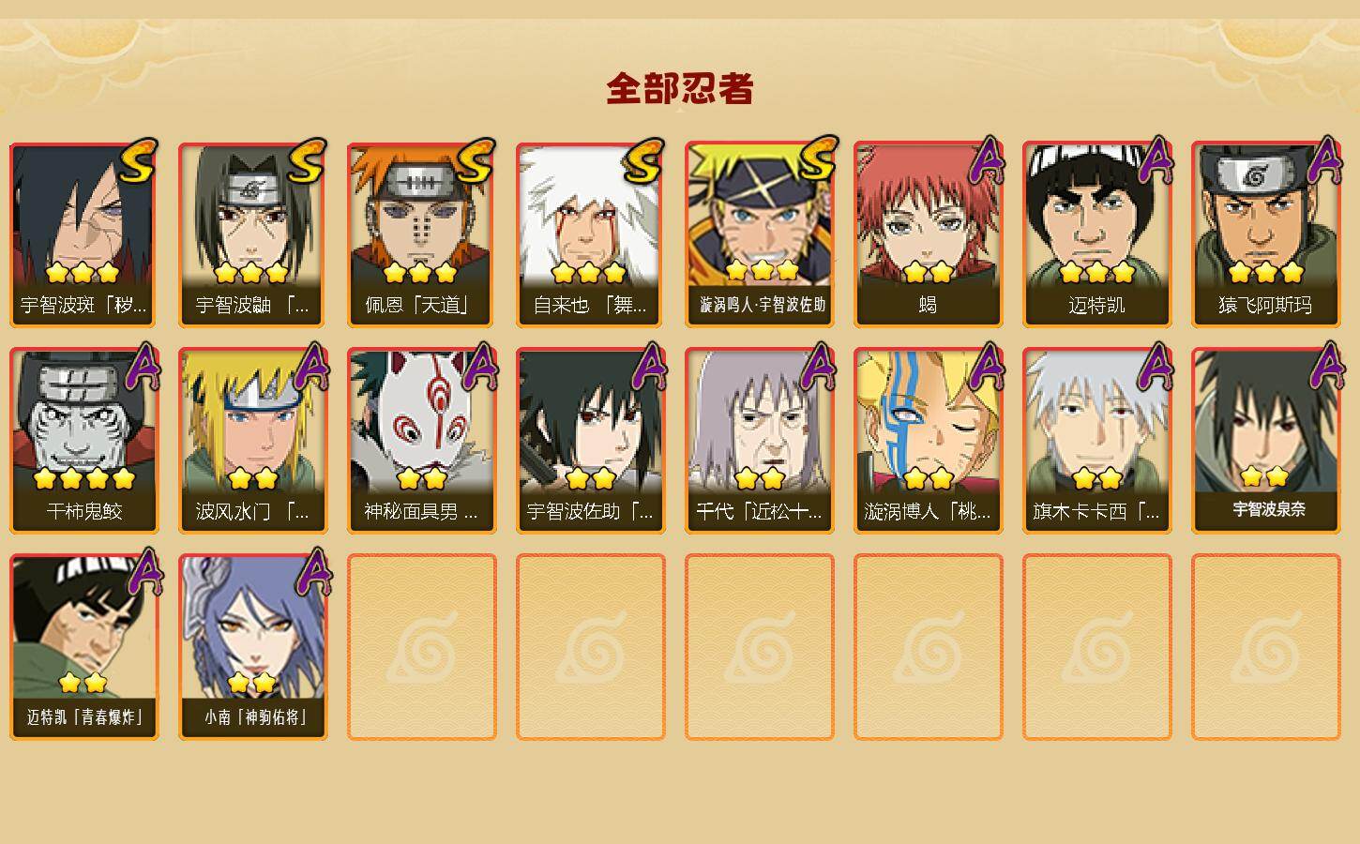Open the 干柿鬼鲛 four-star card
The width and height of the screenshot is (1360, 844).
(83, 441)
